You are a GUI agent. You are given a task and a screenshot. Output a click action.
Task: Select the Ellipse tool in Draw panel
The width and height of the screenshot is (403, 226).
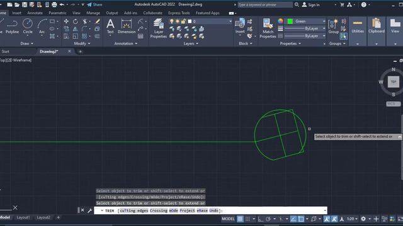coord(52,29)
